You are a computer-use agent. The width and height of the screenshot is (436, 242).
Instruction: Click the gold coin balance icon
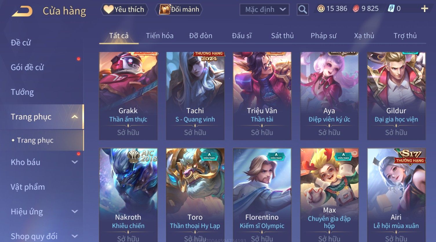point(321,9)
